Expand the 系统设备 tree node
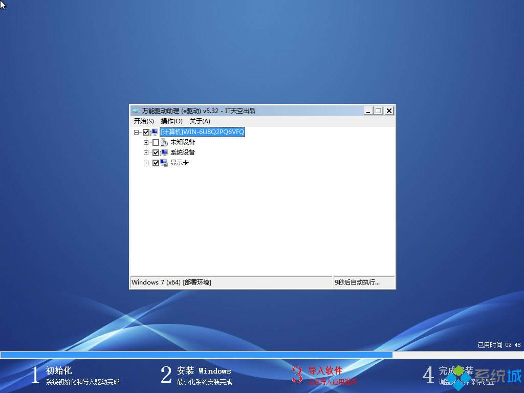The width and height of the screenshot is (524, 393). [x=147, y=152]
